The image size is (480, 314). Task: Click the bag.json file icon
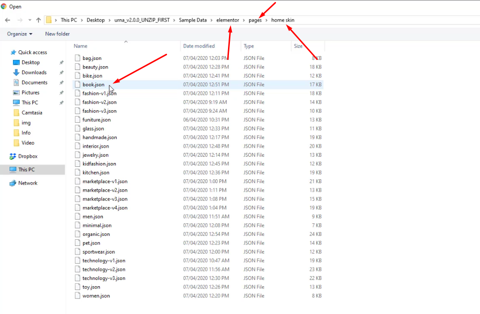78,58
